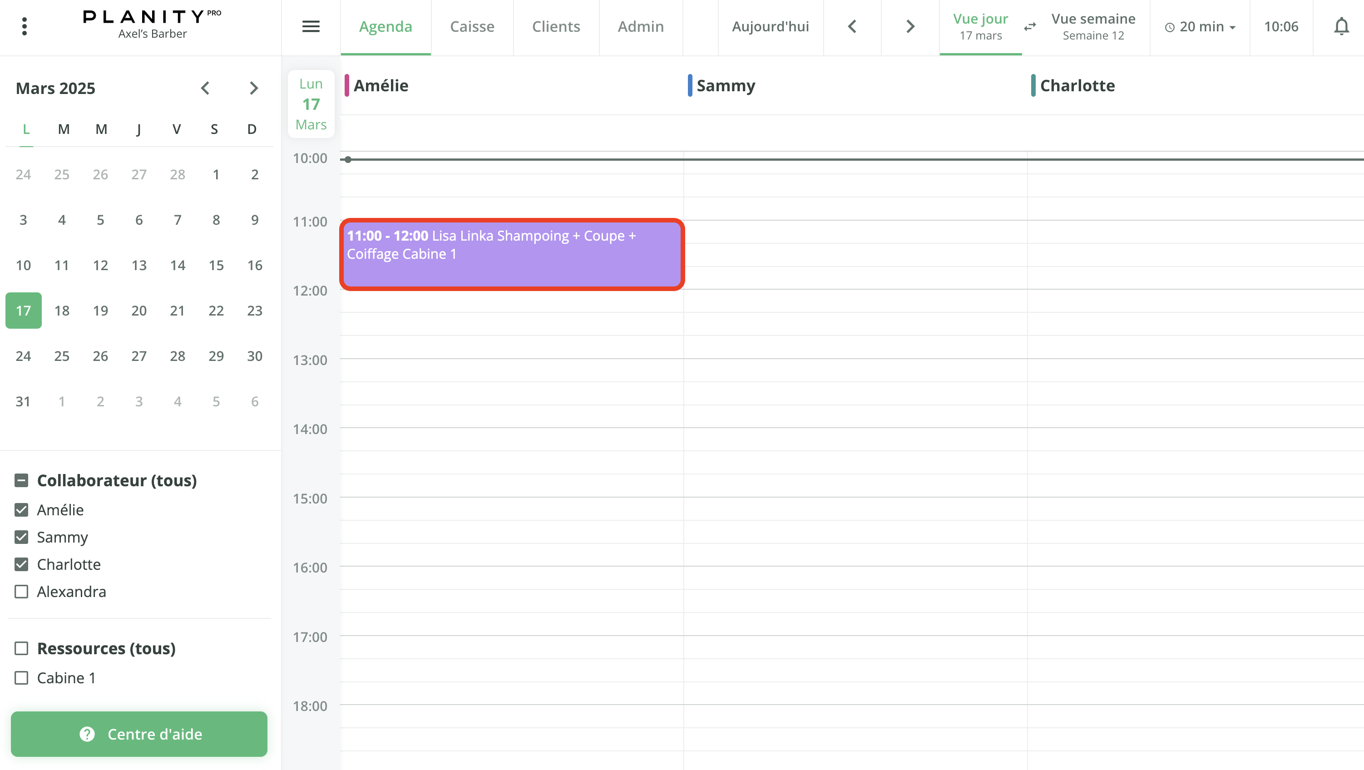The width and height of the screenshot is (1364, 770).
Task: Open the Centre d'aide
Action: point(139,734)
